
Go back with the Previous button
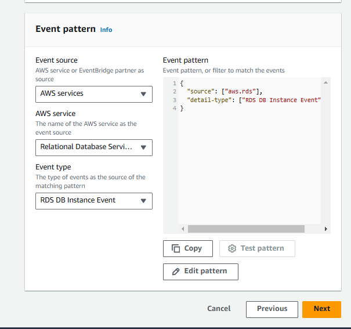[x=272, y=309]
